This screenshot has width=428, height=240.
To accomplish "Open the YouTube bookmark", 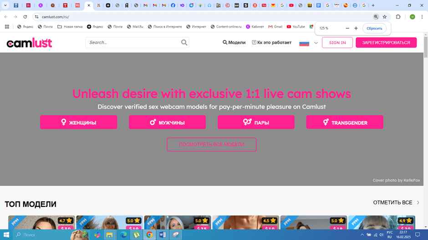I will coord(296,27).
